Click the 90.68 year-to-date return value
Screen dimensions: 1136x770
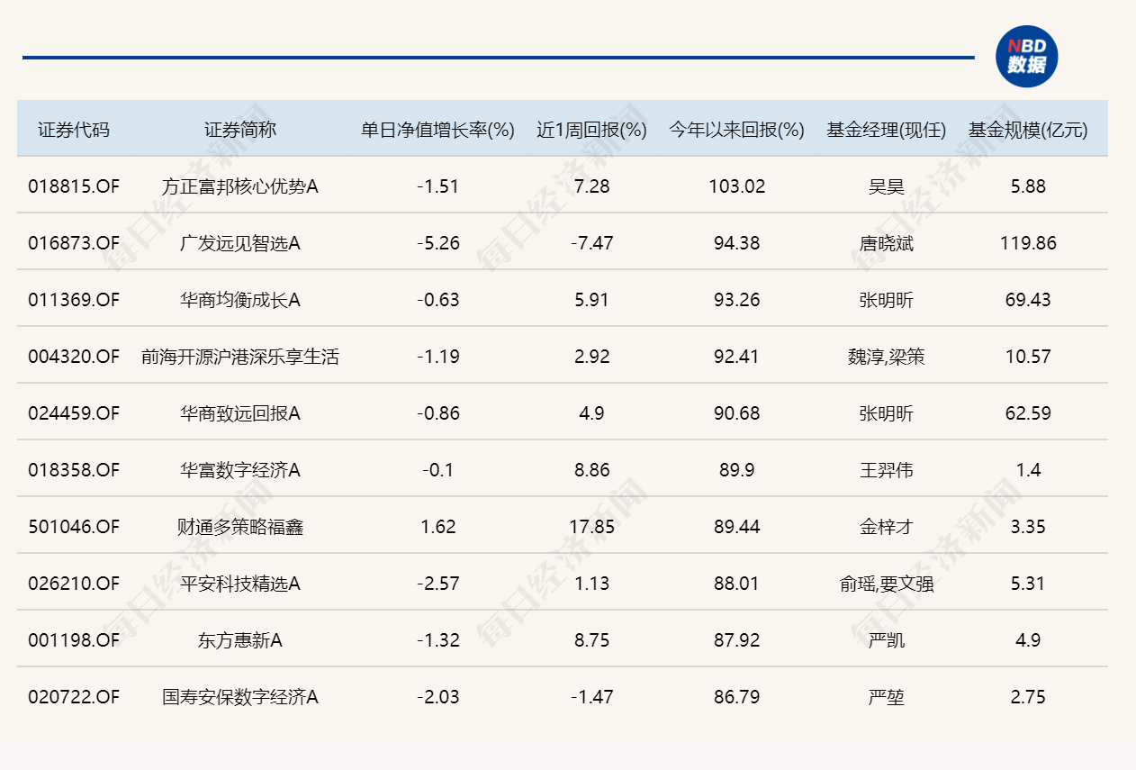(737, 413)
